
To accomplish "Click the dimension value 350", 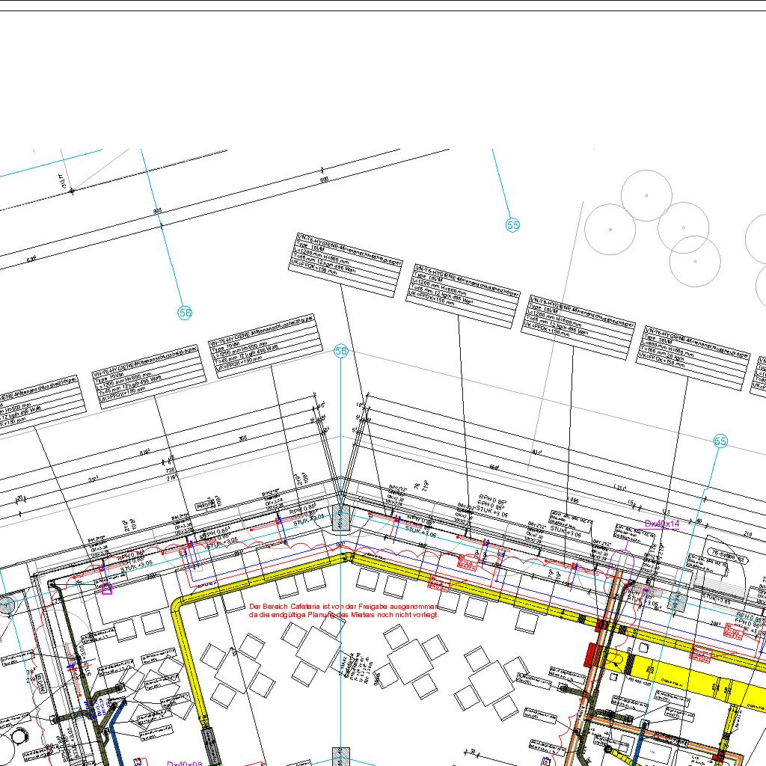I will coord(243,438).
